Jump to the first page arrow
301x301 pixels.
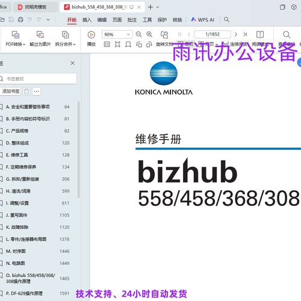click(x=180, y=34)
